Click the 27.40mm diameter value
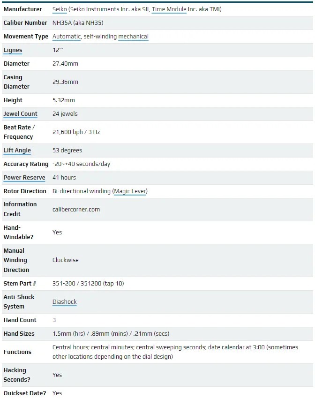Screen dimensions: 315x399 (65, 64)
